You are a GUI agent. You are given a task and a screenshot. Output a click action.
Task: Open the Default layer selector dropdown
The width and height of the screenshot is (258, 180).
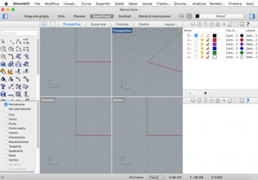(219, 16)
